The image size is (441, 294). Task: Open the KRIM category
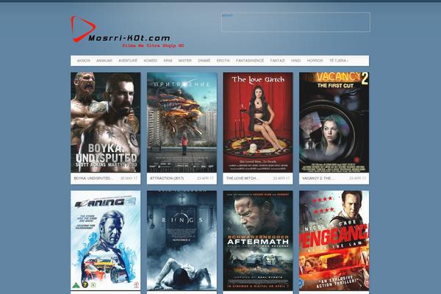click(168, 60)
